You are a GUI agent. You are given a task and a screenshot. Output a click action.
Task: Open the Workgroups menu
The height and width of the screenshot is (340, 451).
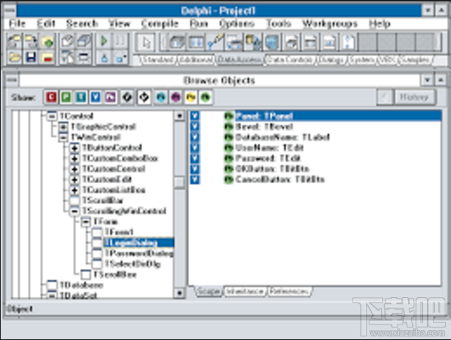(x=329, y=24)
